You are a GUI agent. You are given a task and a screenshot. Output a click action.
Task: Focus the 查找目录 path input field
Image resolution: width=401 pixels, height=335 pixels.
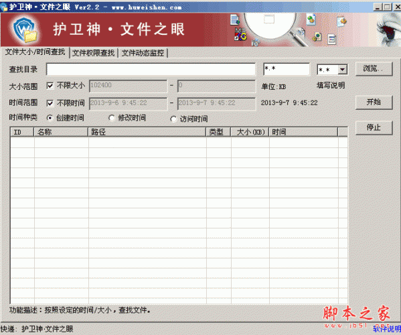(x=151, y=69)
